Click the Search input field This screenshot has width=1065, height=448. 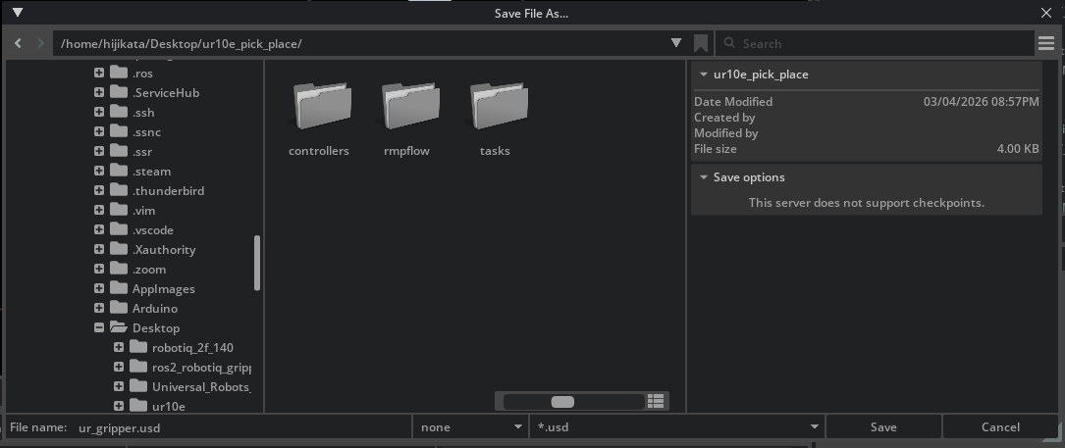click(x=875, y=43)
